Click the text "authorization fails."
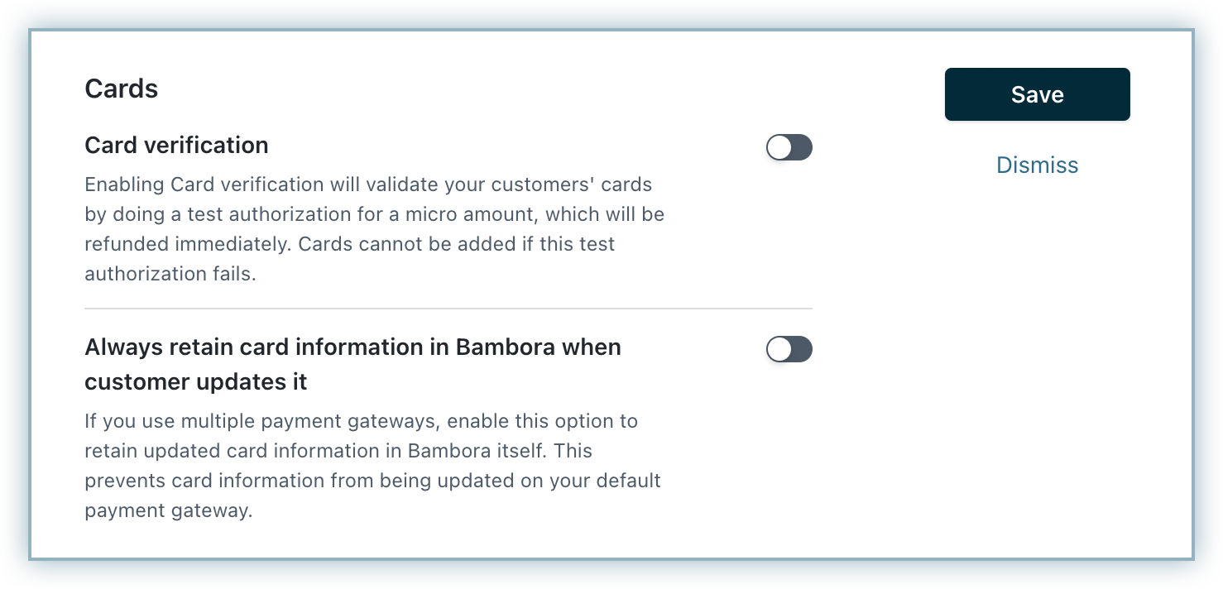Screen dimensions: 1223x589 pyautogui.click(x=170, y=274)
